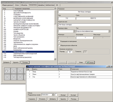Screen dimensions: 113x102
Task: Click the Кратко column header
Action: [45, 69]
